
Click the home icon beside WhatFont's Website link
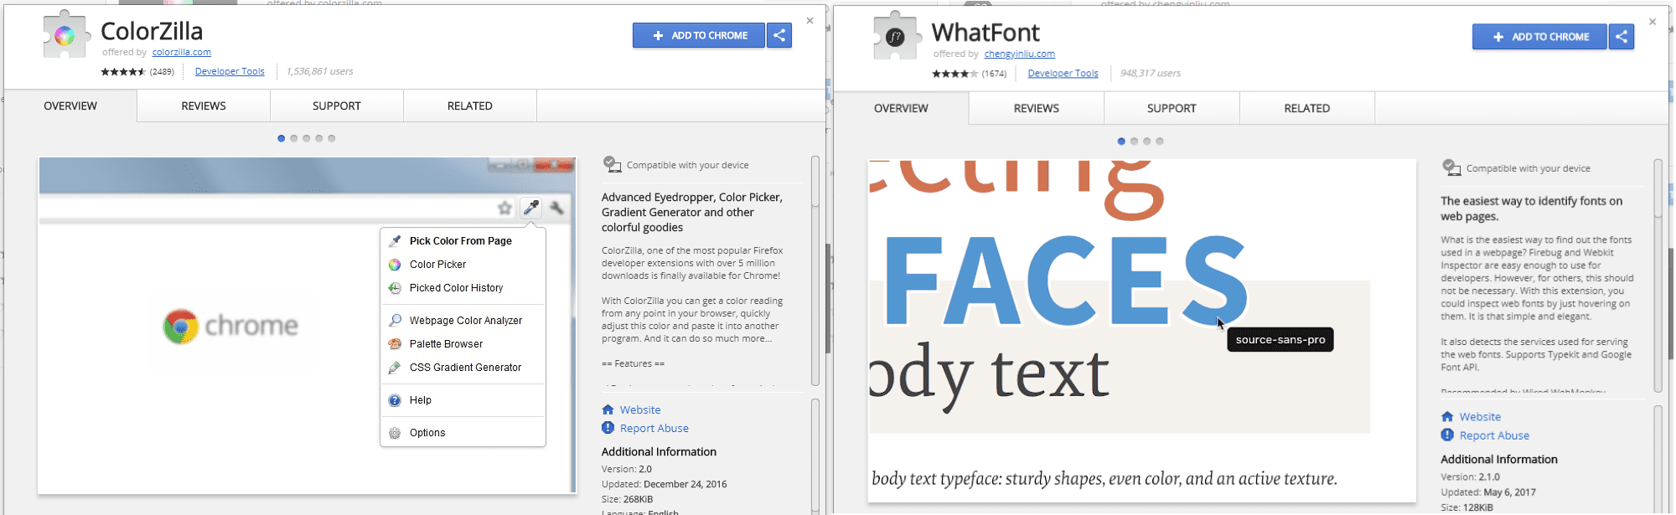(x=1447, y=416)
